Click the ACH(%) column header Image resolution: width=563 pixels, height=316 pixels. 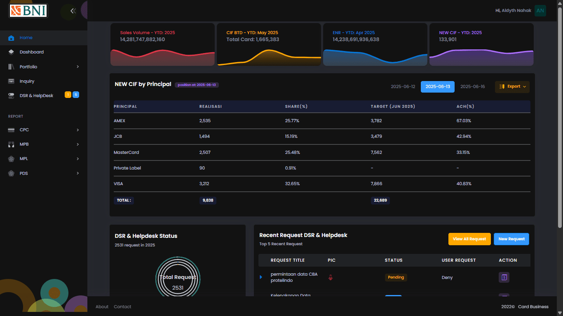(465, 107)
